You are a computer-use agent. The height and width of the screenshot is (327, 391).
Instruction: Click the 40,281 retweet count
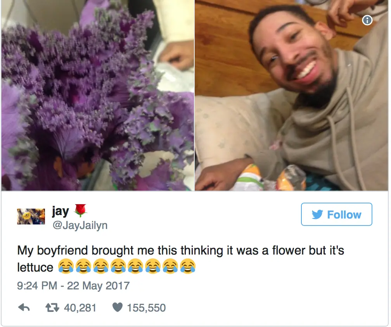(x=80, y=308)
